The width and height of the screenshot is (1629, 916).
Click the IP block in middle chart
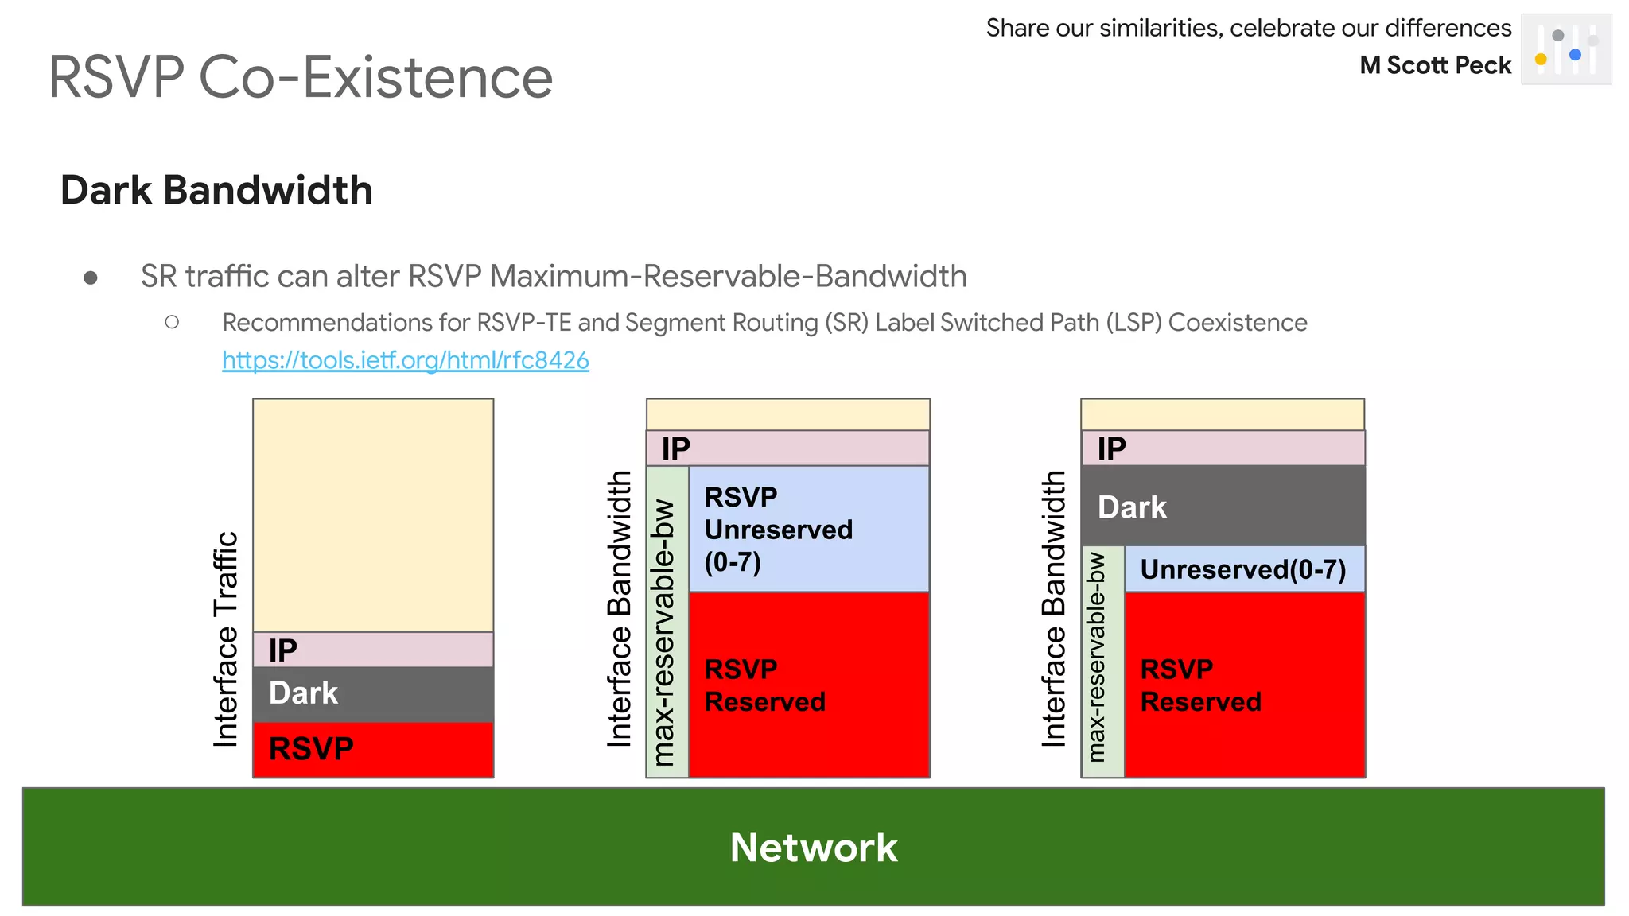click(x=787, y=448)
